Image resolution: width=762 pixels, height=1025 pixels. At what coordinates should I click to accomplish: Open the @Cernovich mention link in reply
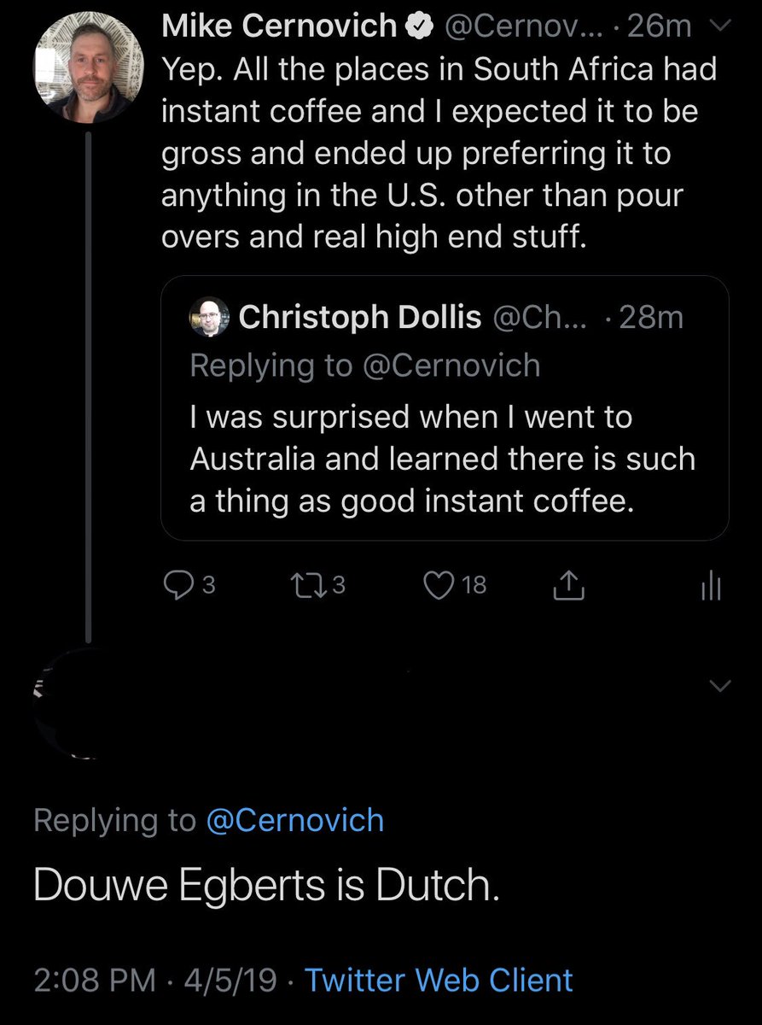click(x=295, y=820)
